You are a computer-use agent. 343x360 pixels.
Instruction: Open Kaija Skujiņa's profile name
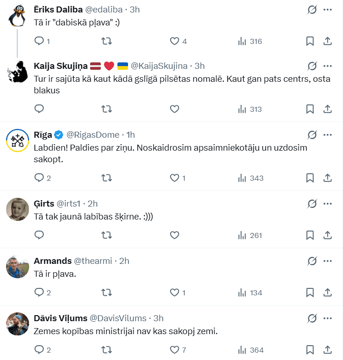(x=60, y=66)
